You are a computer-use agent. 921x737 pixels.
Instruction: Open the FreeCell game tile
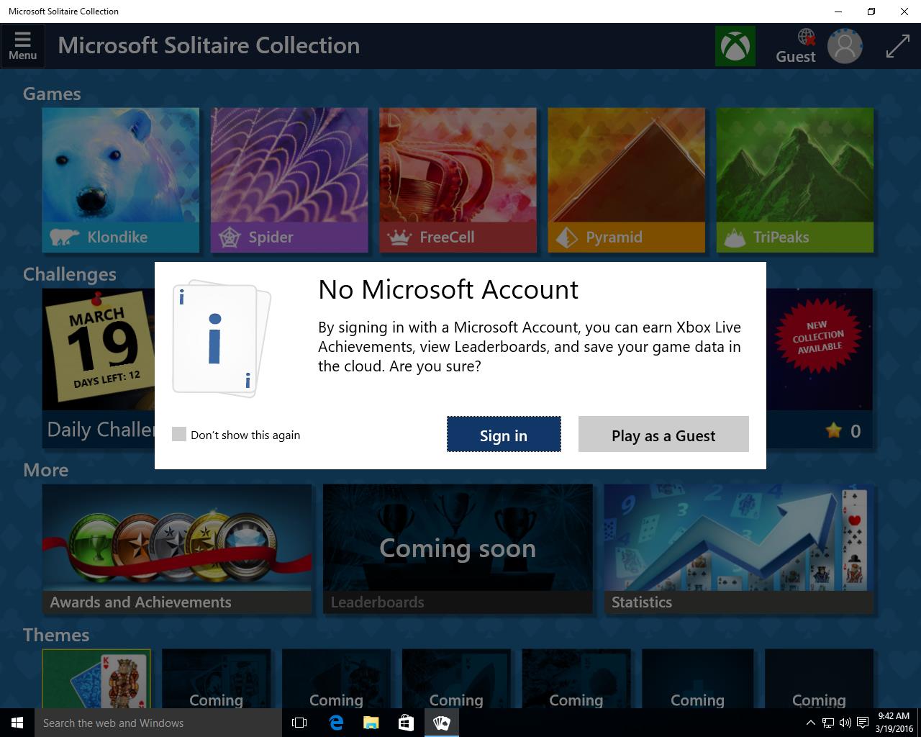458,180
